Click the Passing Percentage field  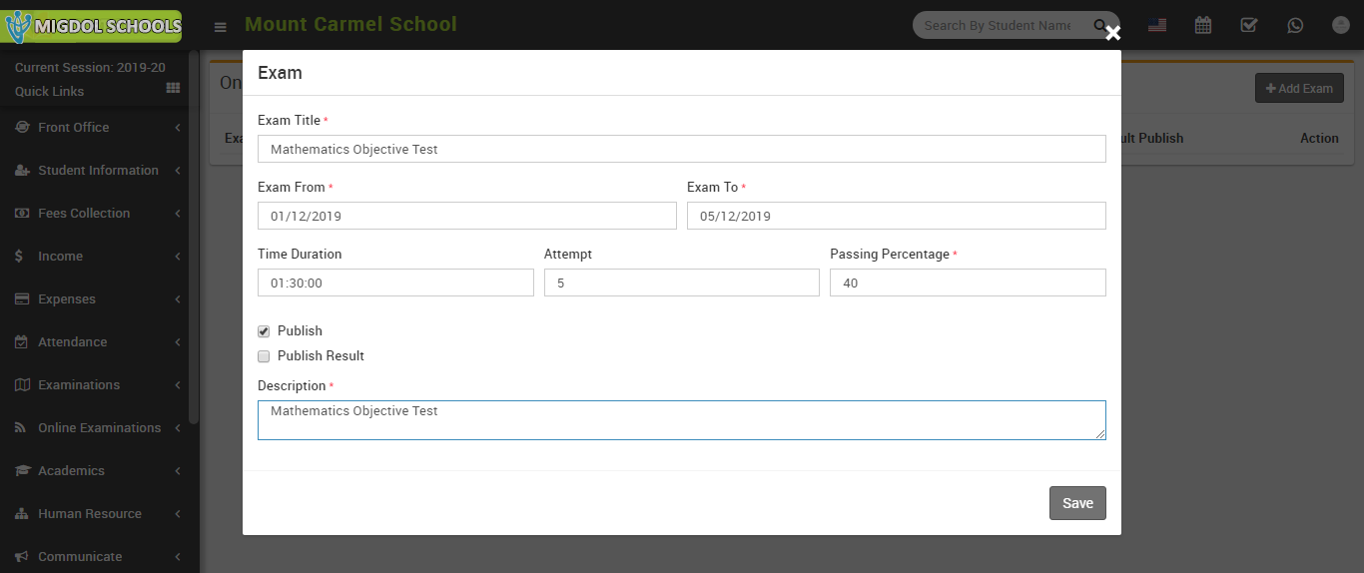click(968, 283)
